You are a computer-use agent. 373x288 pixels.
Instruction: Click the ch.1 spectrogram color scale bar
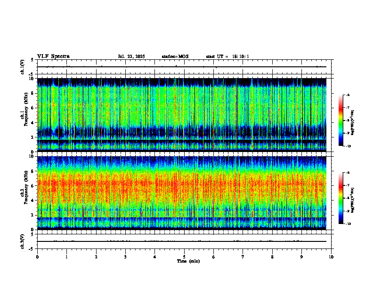tap(341, 120)
